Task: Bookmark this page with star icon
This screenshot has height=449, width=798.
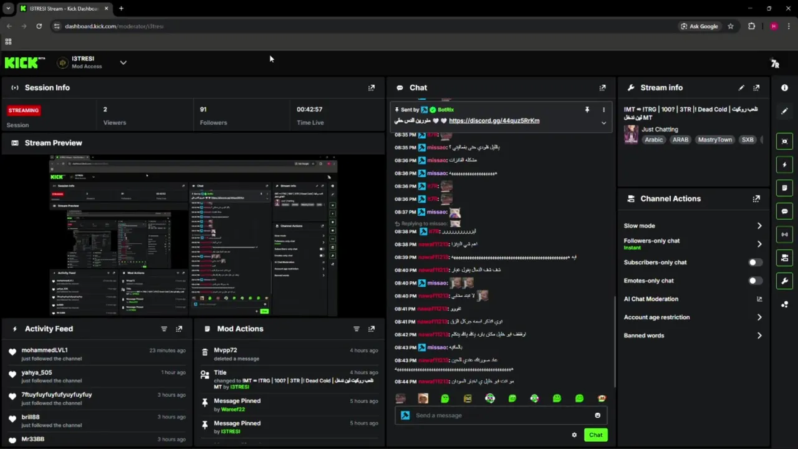Action: (731, 26)
